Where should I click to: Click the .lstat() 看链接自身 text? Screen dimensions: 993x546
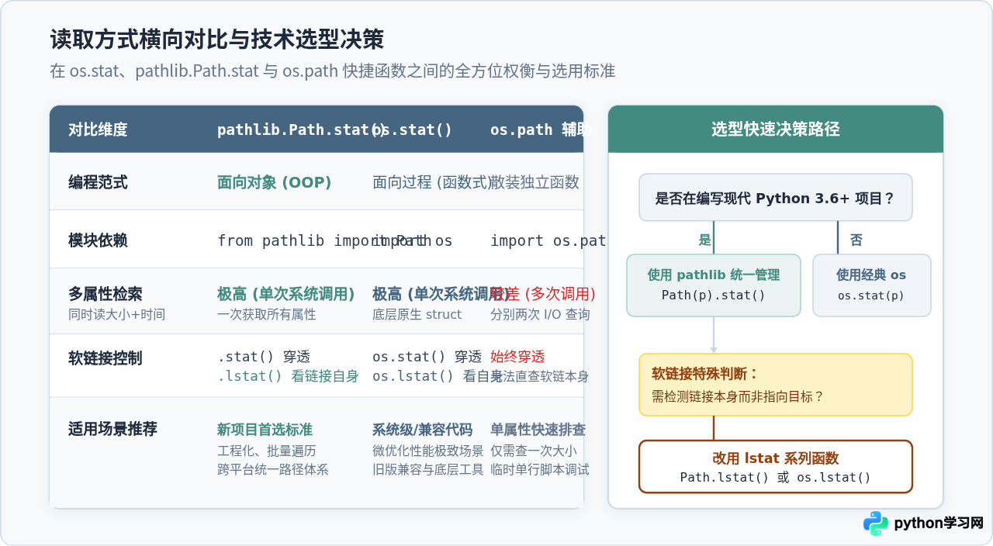click(288, 376)
